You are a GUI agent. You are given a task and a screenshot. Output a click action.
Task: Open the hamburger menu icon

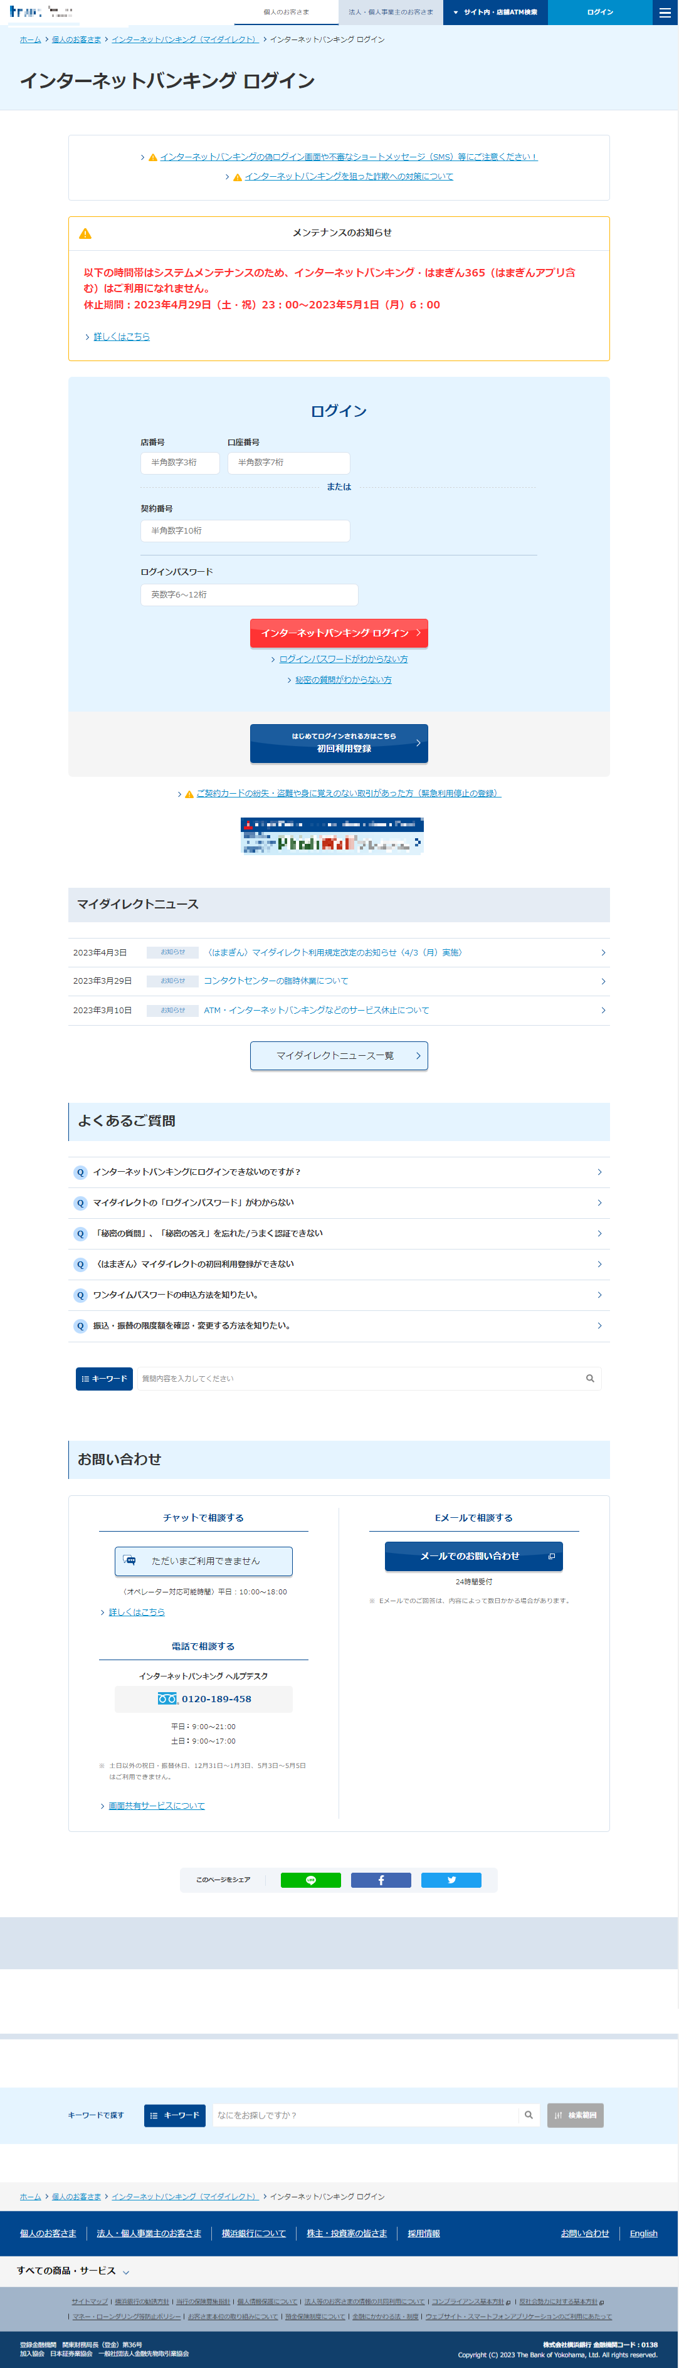(665, 12)
